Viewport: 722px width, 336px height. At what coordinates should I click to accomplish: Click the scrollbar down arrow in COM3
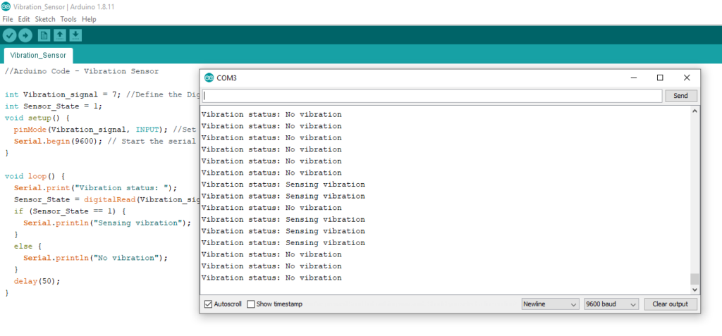(695, 290)
